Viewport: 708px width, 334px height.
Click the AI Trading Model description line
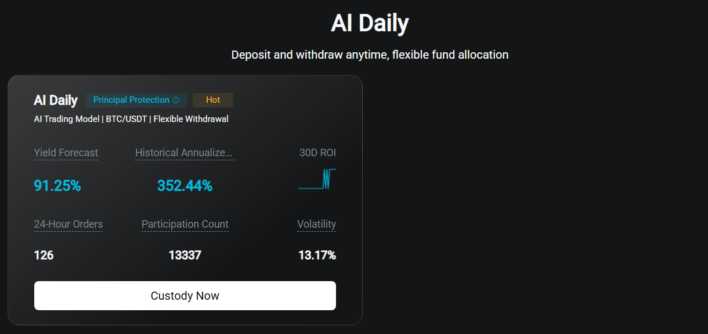coord(131,119)
